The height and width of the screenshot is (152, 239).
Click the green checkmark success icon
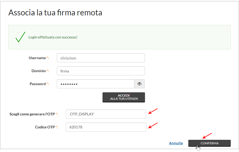[x=20, y=37]
